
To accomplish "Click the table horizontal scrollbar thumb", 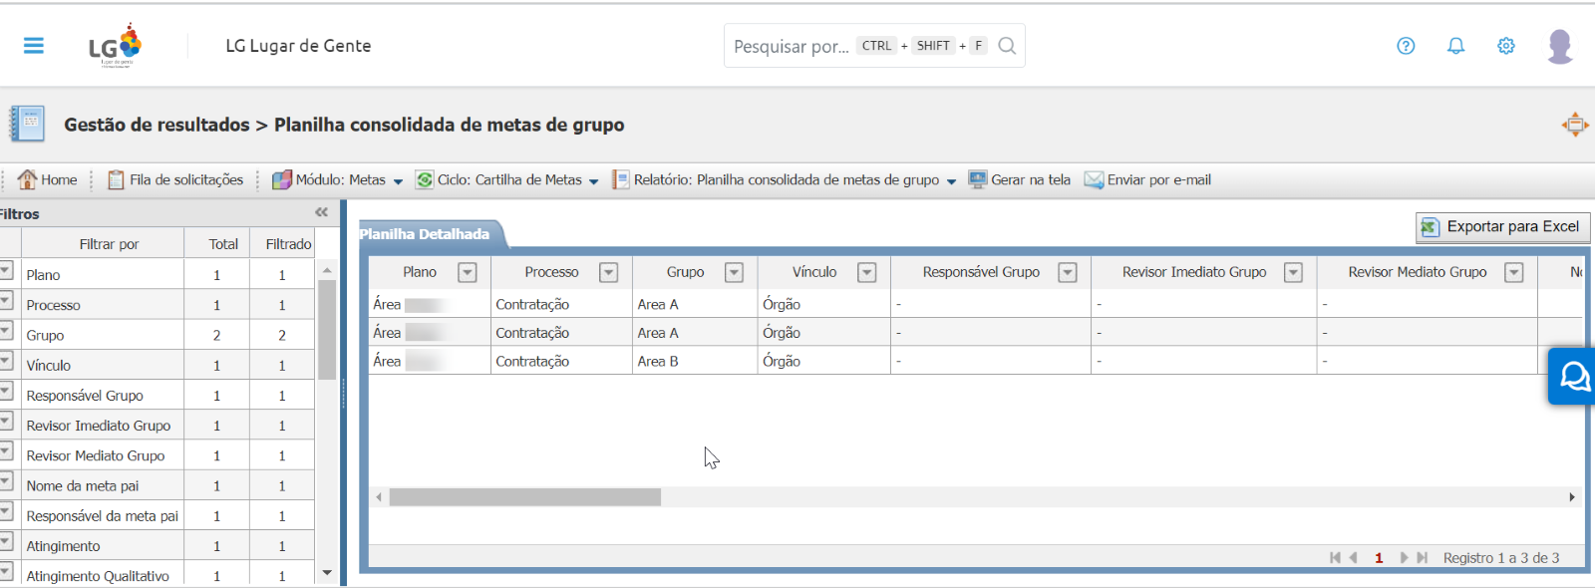I will 525,496.
